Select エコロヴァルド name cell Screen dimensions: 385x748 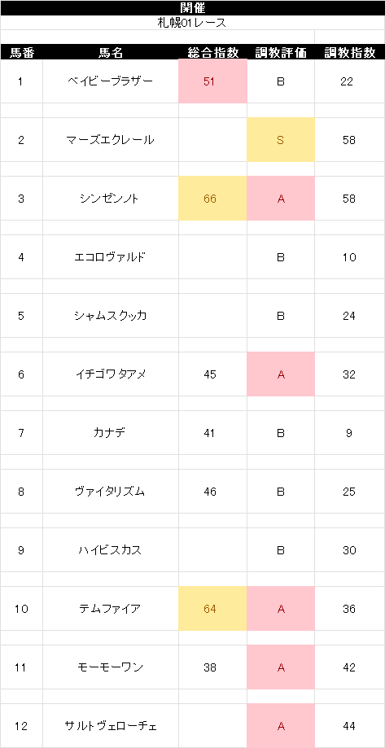[x=111, y=257]
